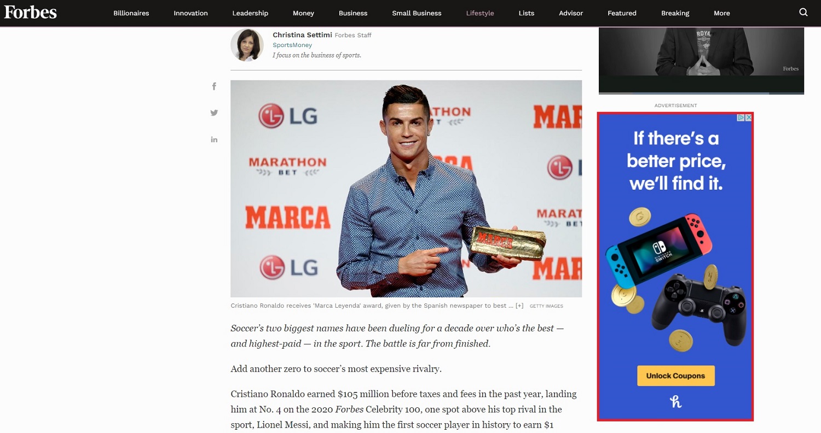Expand the truncated caption with the plus control

coord(519,306)
